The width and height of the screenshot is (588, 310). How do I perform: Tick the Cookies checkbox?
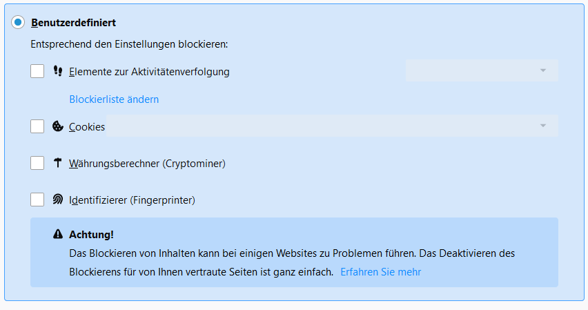coord(37,126)
